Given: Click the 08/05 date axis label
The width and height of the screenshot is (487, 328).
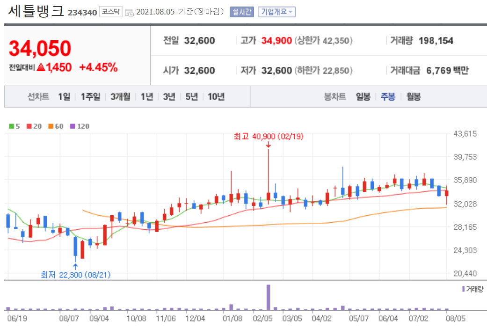Looking at the screenshot, I should [x=456, y=319].
